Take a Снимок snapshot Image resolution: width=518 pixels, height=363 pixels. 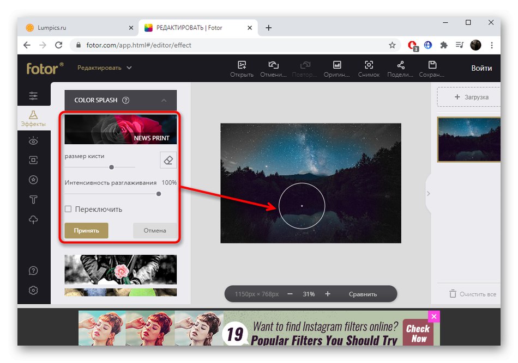pos(369,65)
